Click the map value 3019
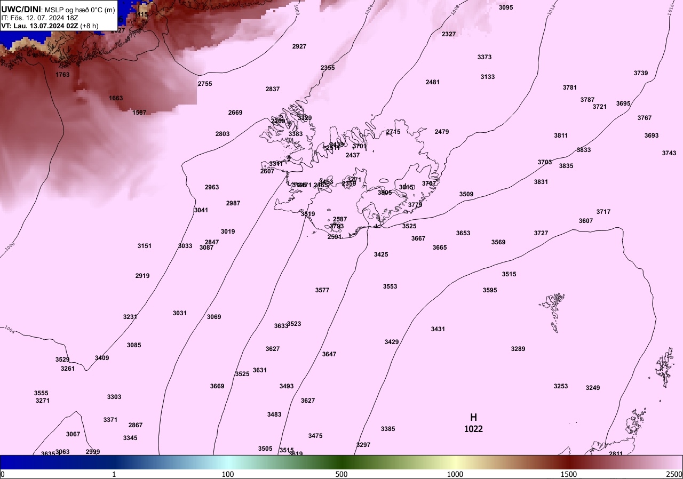 228,231
